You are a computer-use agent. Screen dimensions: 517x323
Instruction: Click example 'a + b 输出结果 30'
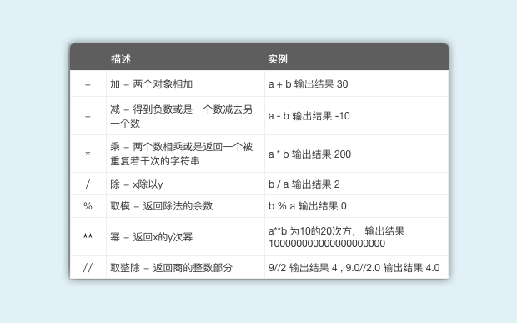tap(309, 84)
